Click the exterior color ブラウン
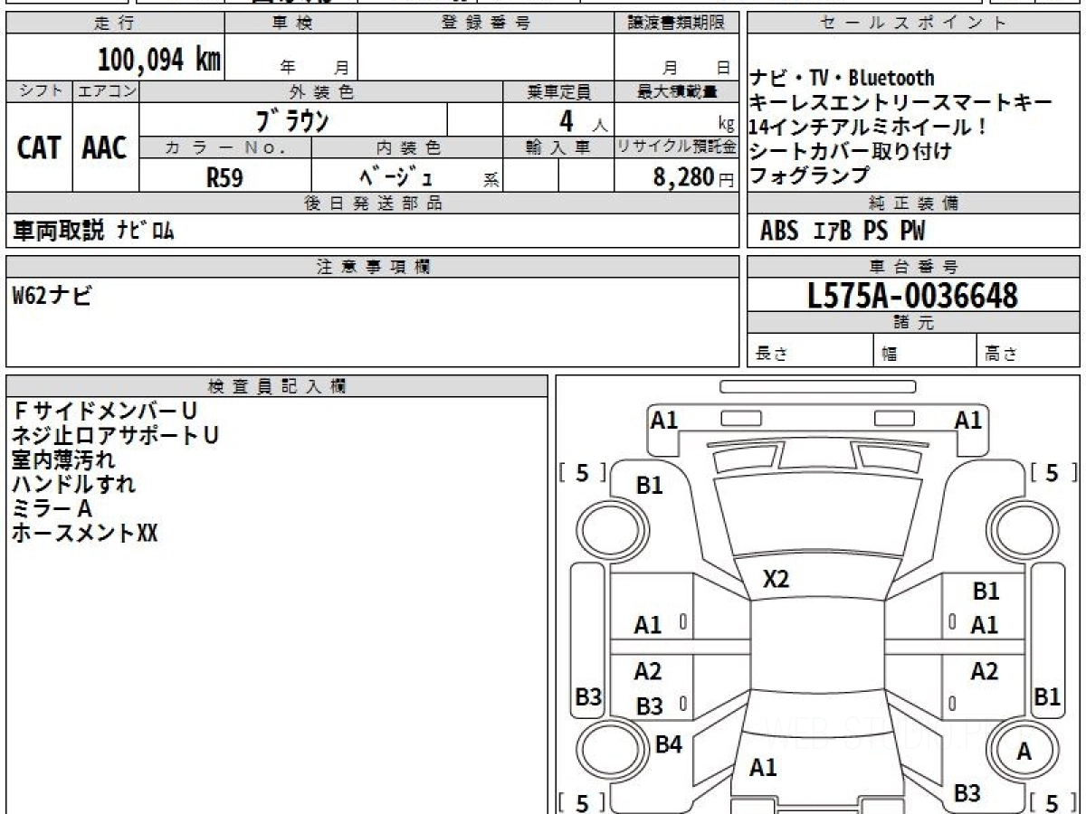 coord(293,119)
